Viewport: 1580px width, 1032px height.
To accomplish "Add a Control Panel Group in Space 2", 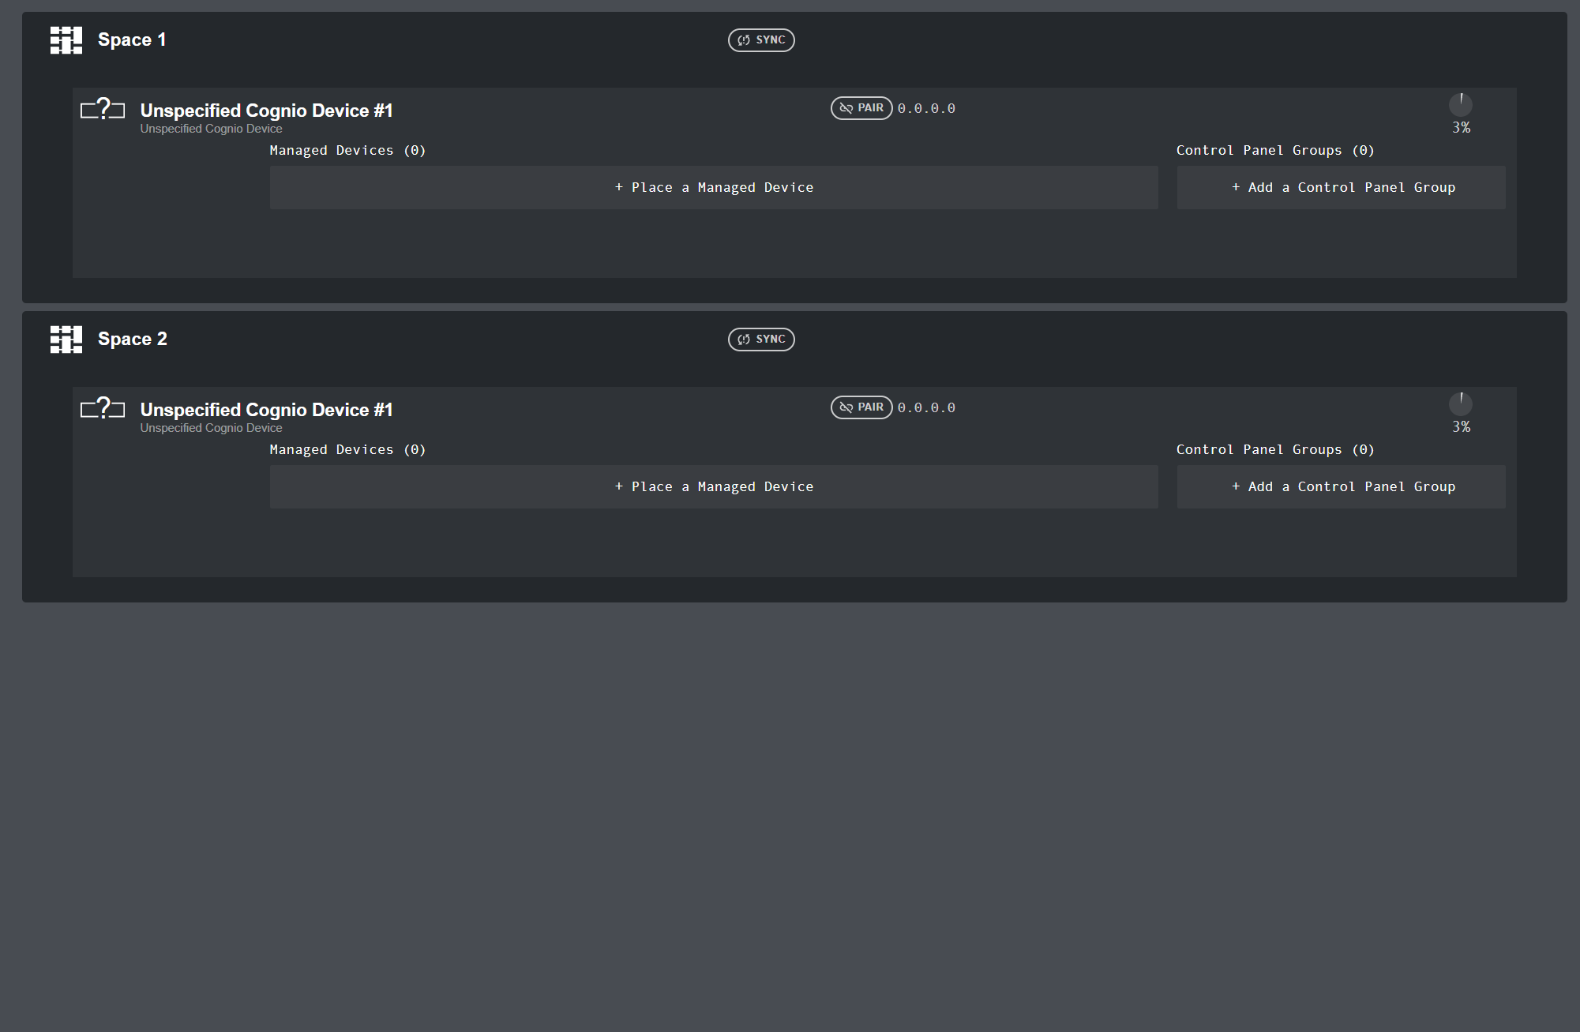I will point(1342,487).
